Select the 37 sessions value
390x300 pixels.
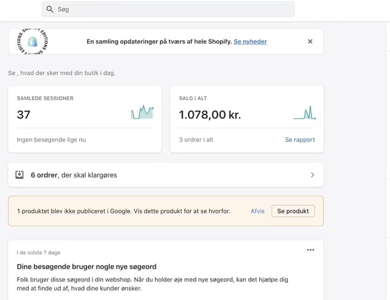(x=23, y=115)
